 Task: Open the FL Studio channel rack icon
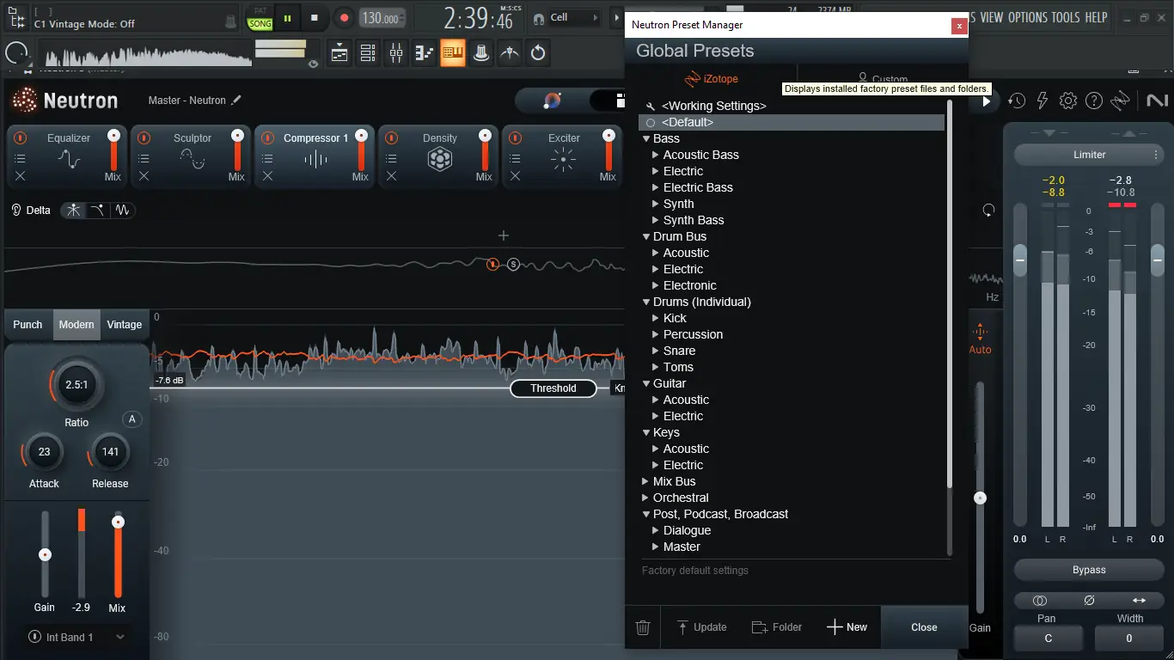coord(368,52)
